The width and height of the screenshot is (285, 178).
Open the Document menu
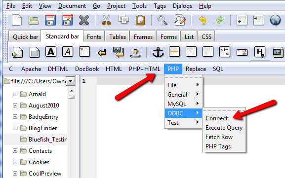point(72,6)
